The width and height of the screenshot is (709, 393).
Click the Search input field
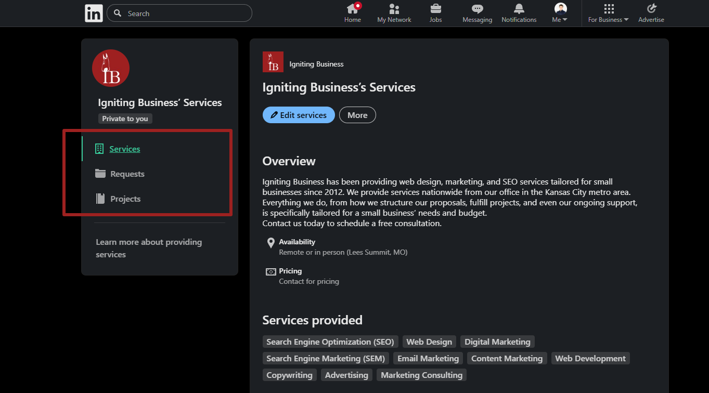(x=179, y=14)
